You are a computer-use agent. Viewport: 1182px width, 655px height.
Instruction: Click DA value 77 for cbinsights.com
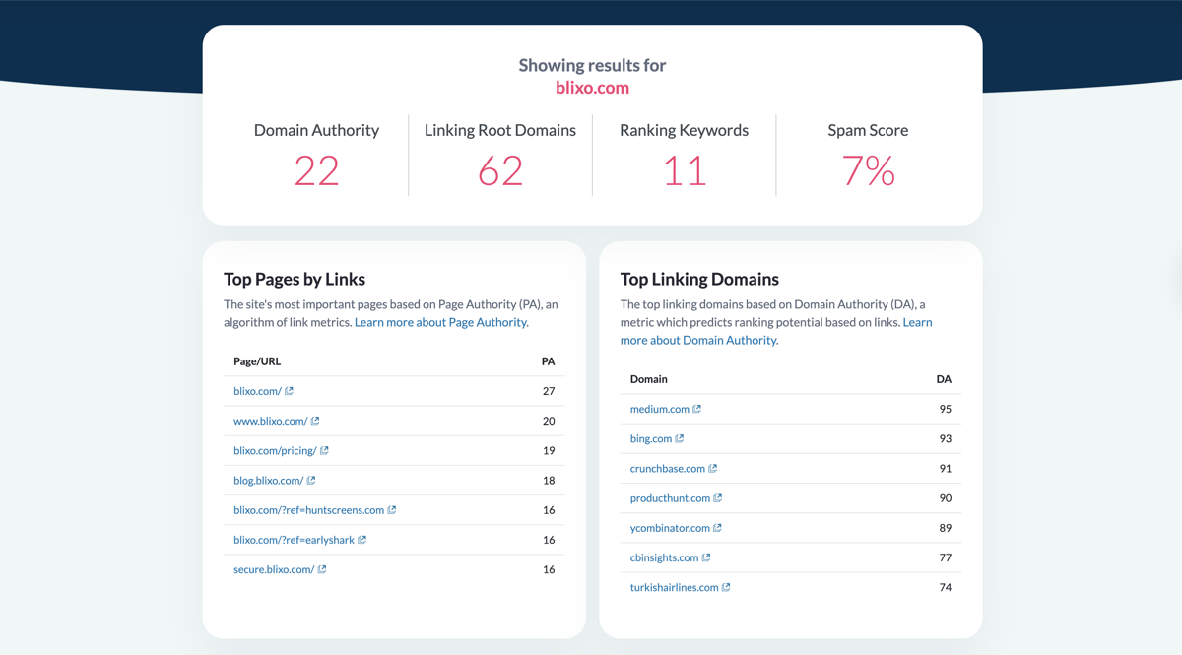pos(945,557)
